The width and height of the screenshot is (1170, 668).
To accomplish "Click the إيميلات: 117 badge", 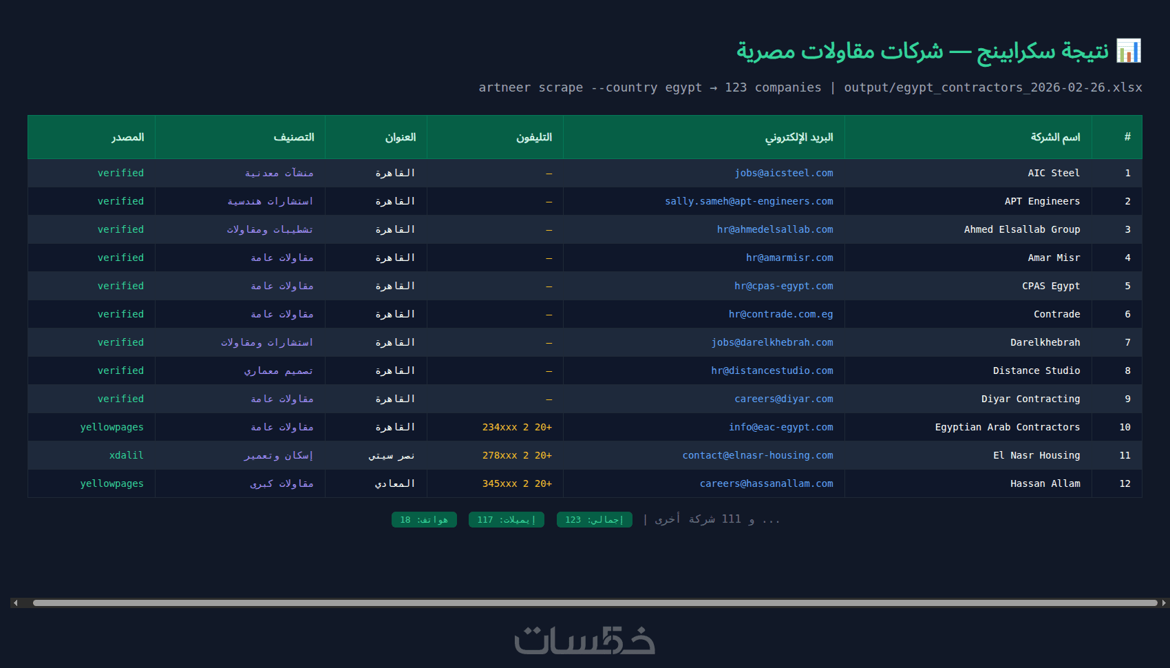I will point(507,519).
